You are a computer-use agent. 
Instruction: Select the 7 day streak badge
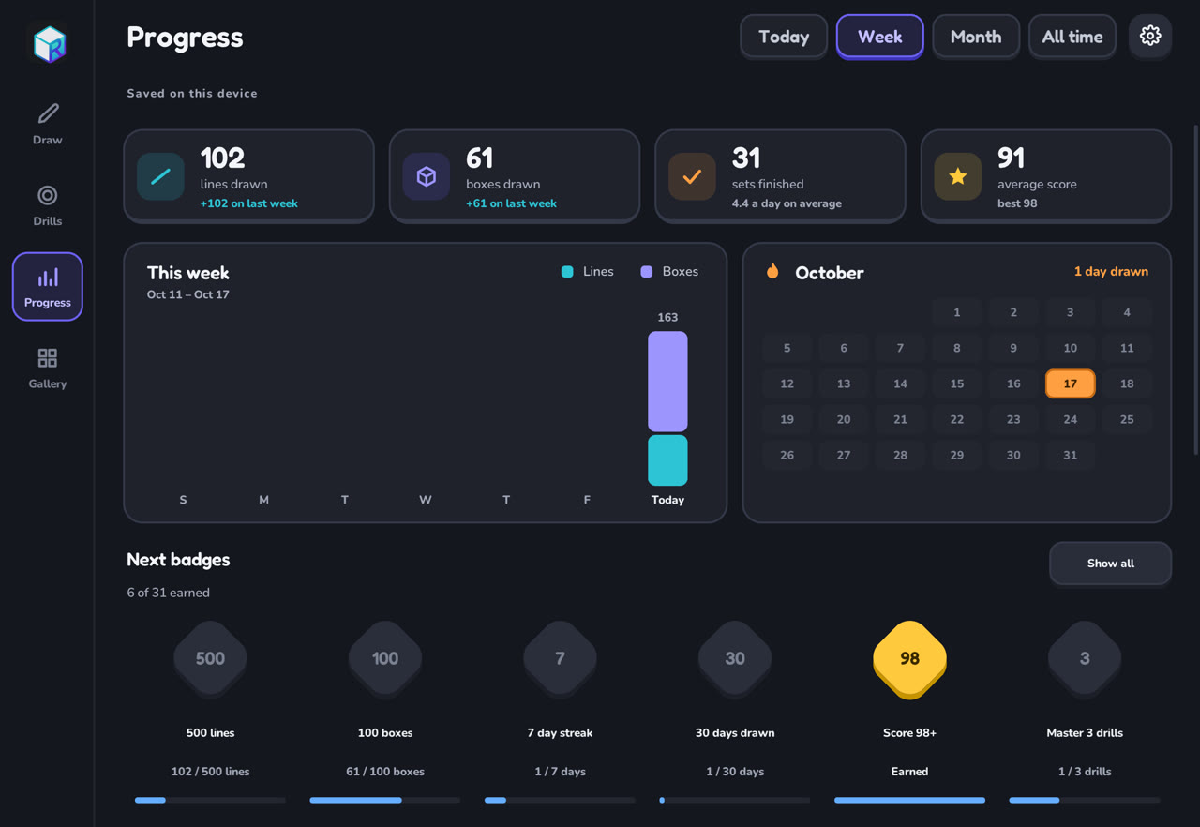[x=560, y=659]
